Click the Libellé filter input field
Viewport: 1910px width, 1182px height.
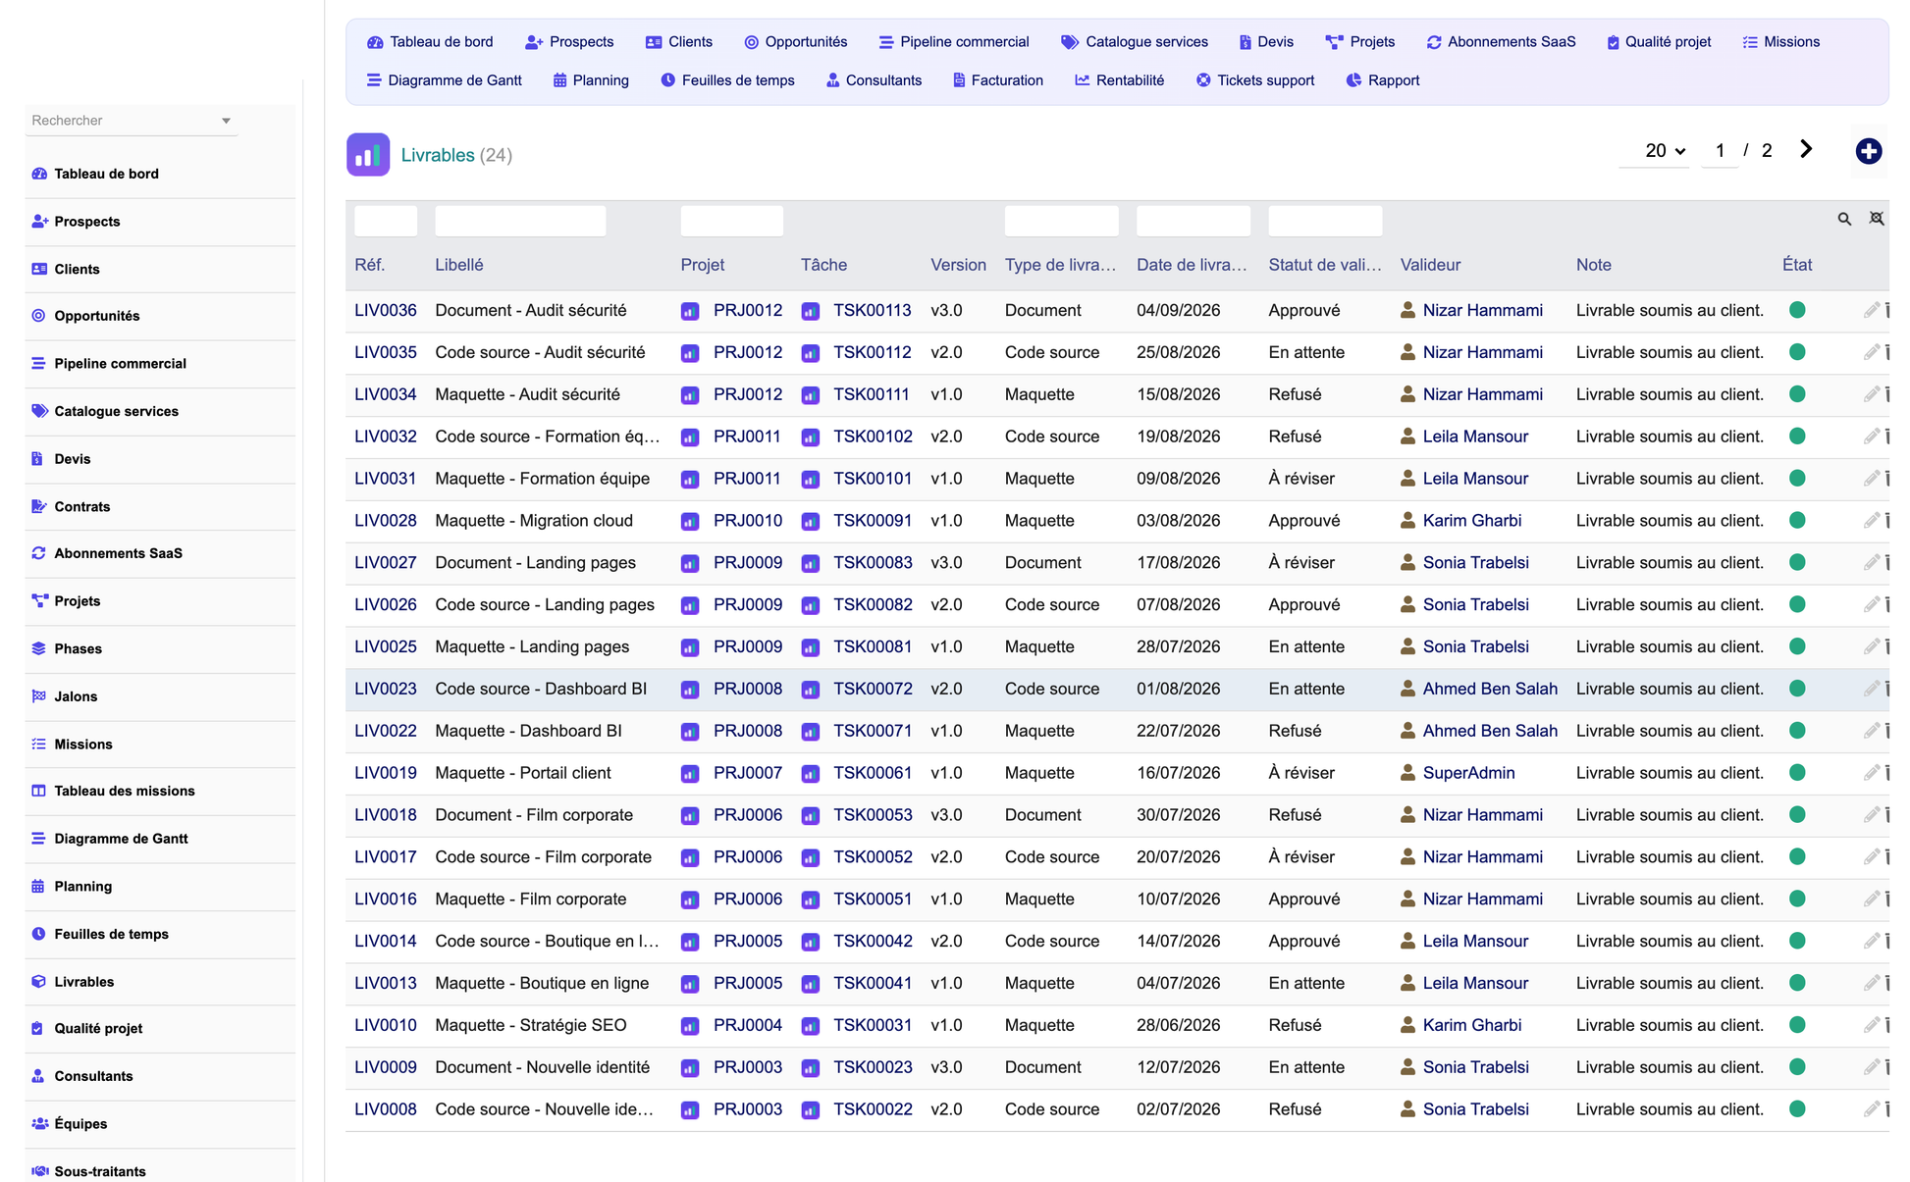tap(520, 221)
